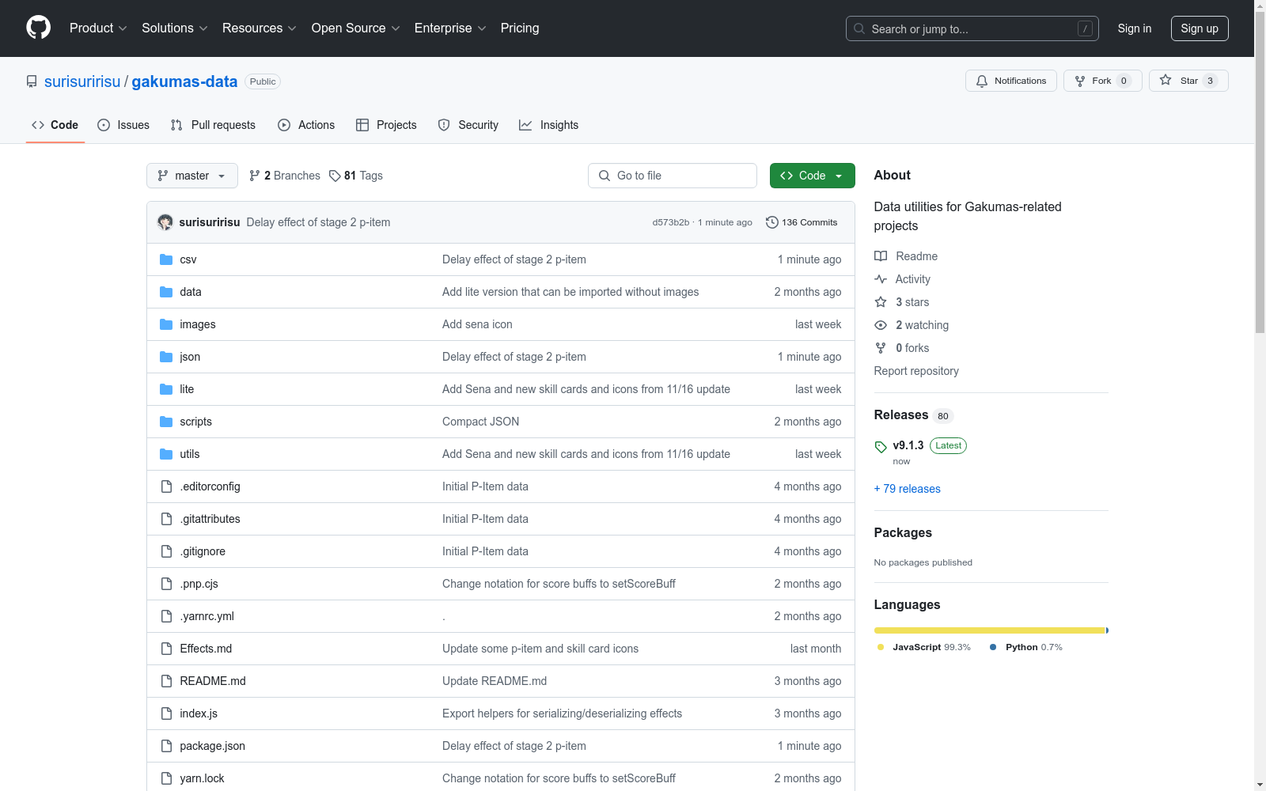1266x791 pixels.
Task: Open the green Code dropdown
Action: pos(812,176)
